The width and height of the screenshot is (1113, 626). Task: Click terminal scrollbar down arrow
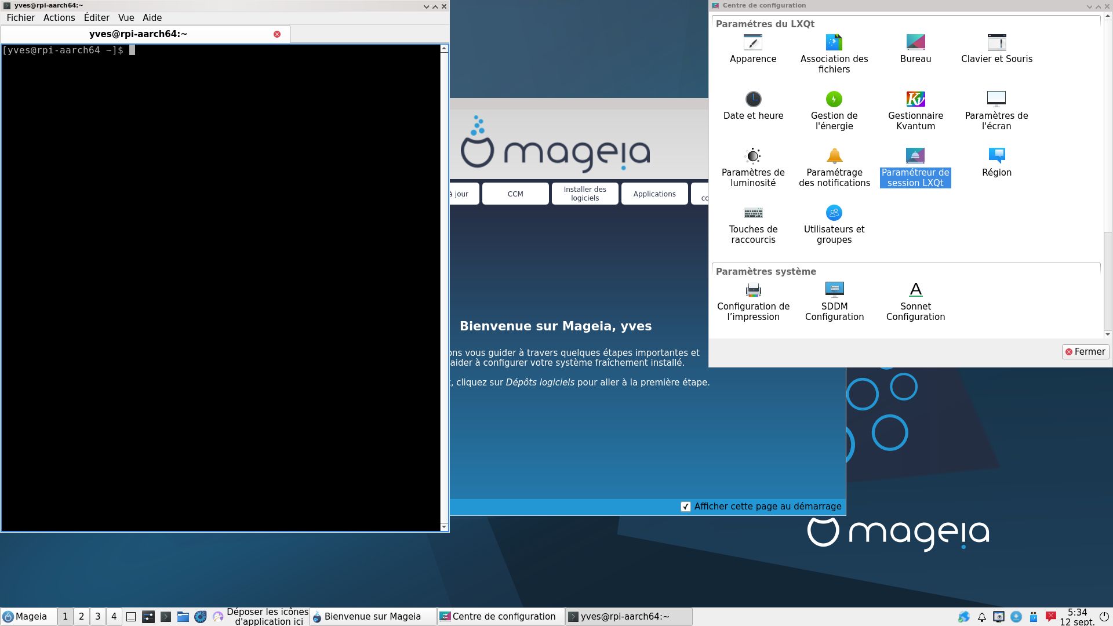445,527
